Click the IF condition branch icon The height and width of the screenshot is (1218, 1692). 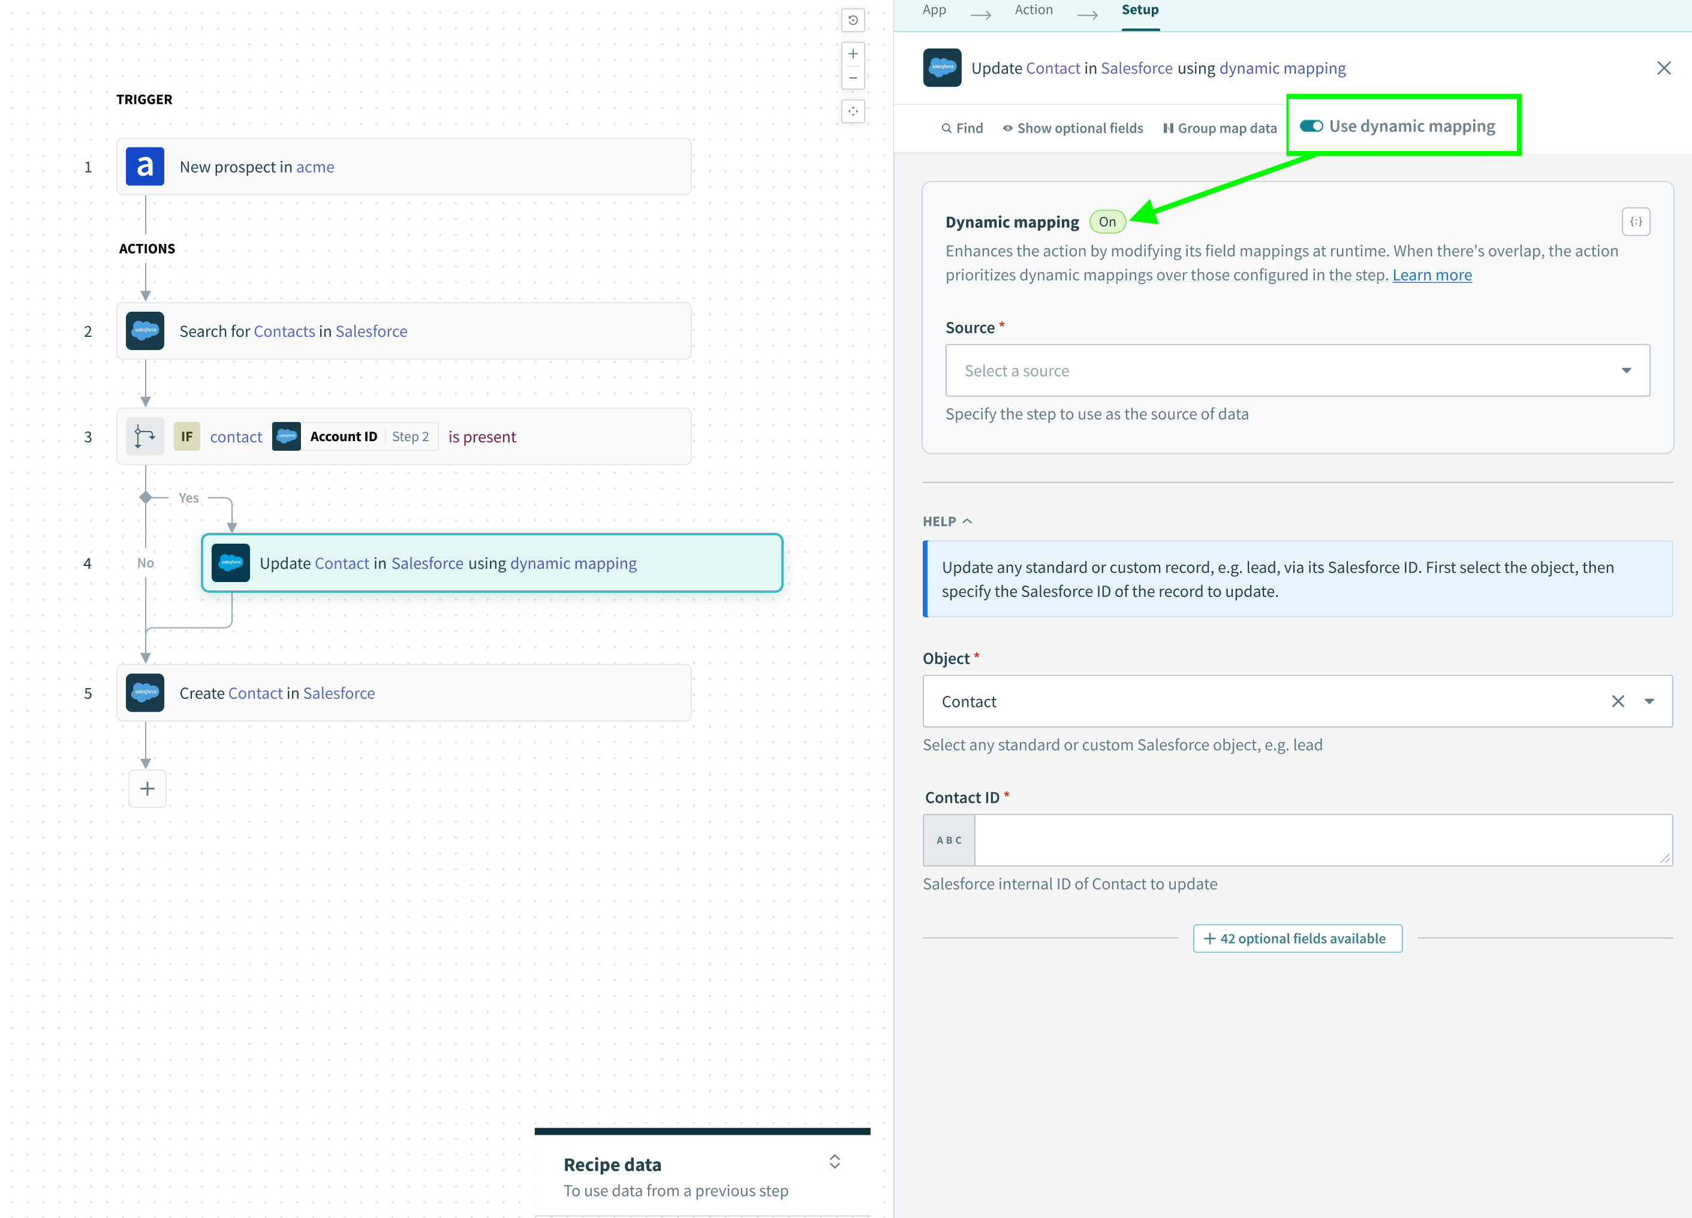coord(144,436)
